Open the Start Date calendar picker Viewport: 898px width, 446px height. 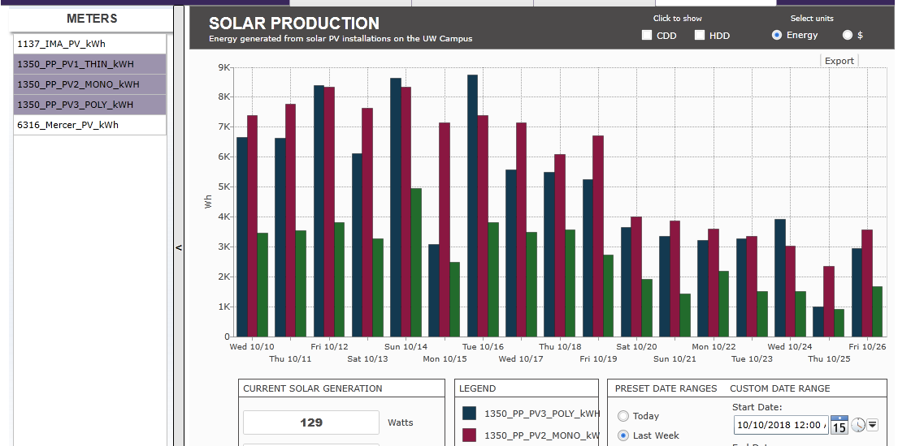(x=839, y=425)
